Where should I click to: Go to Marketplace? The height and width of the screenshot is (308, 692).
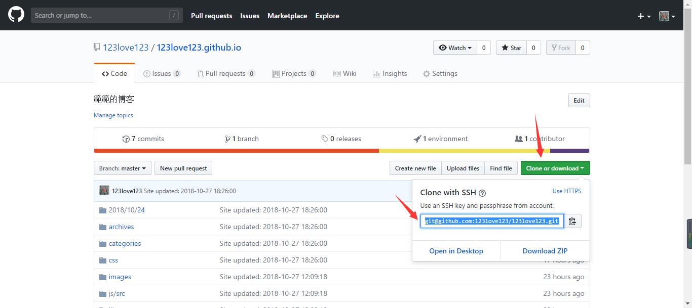[287, 16]
